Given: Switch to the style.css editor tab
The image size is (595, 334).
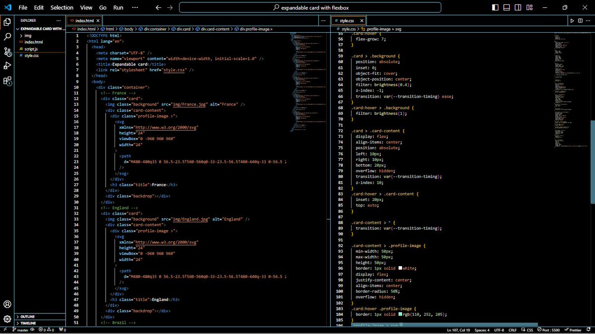Looking at the screenshot, I should click(x=349, y=21).
